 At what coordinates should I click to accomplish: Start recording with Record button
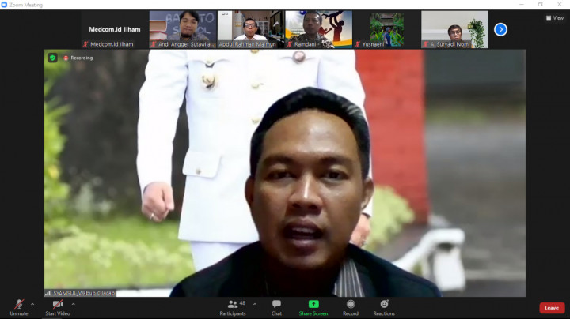(x=351, y=306)
